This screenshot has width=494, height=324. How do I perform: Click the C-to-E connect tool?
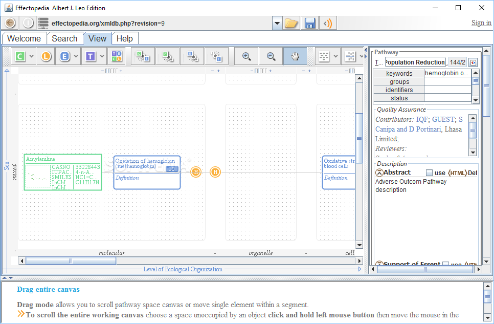click(143, 56)
